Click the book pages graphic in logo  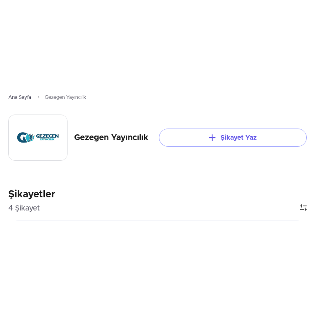coord(31,138)
